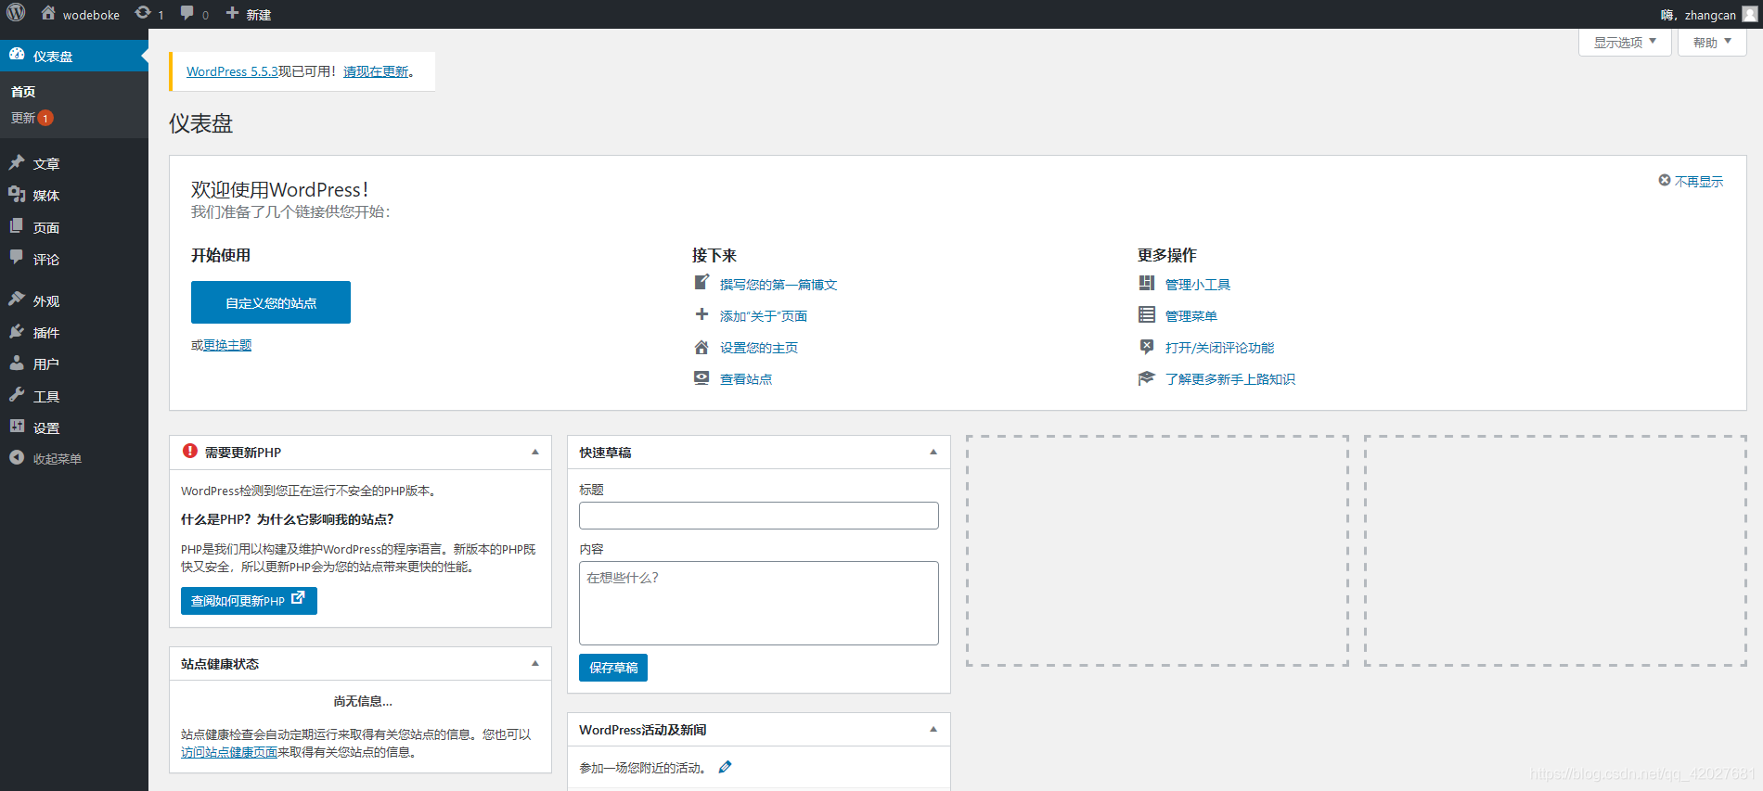Open the 请现在更新 link
Viewport: 1763px width, 791px height.
click(376, 71)
